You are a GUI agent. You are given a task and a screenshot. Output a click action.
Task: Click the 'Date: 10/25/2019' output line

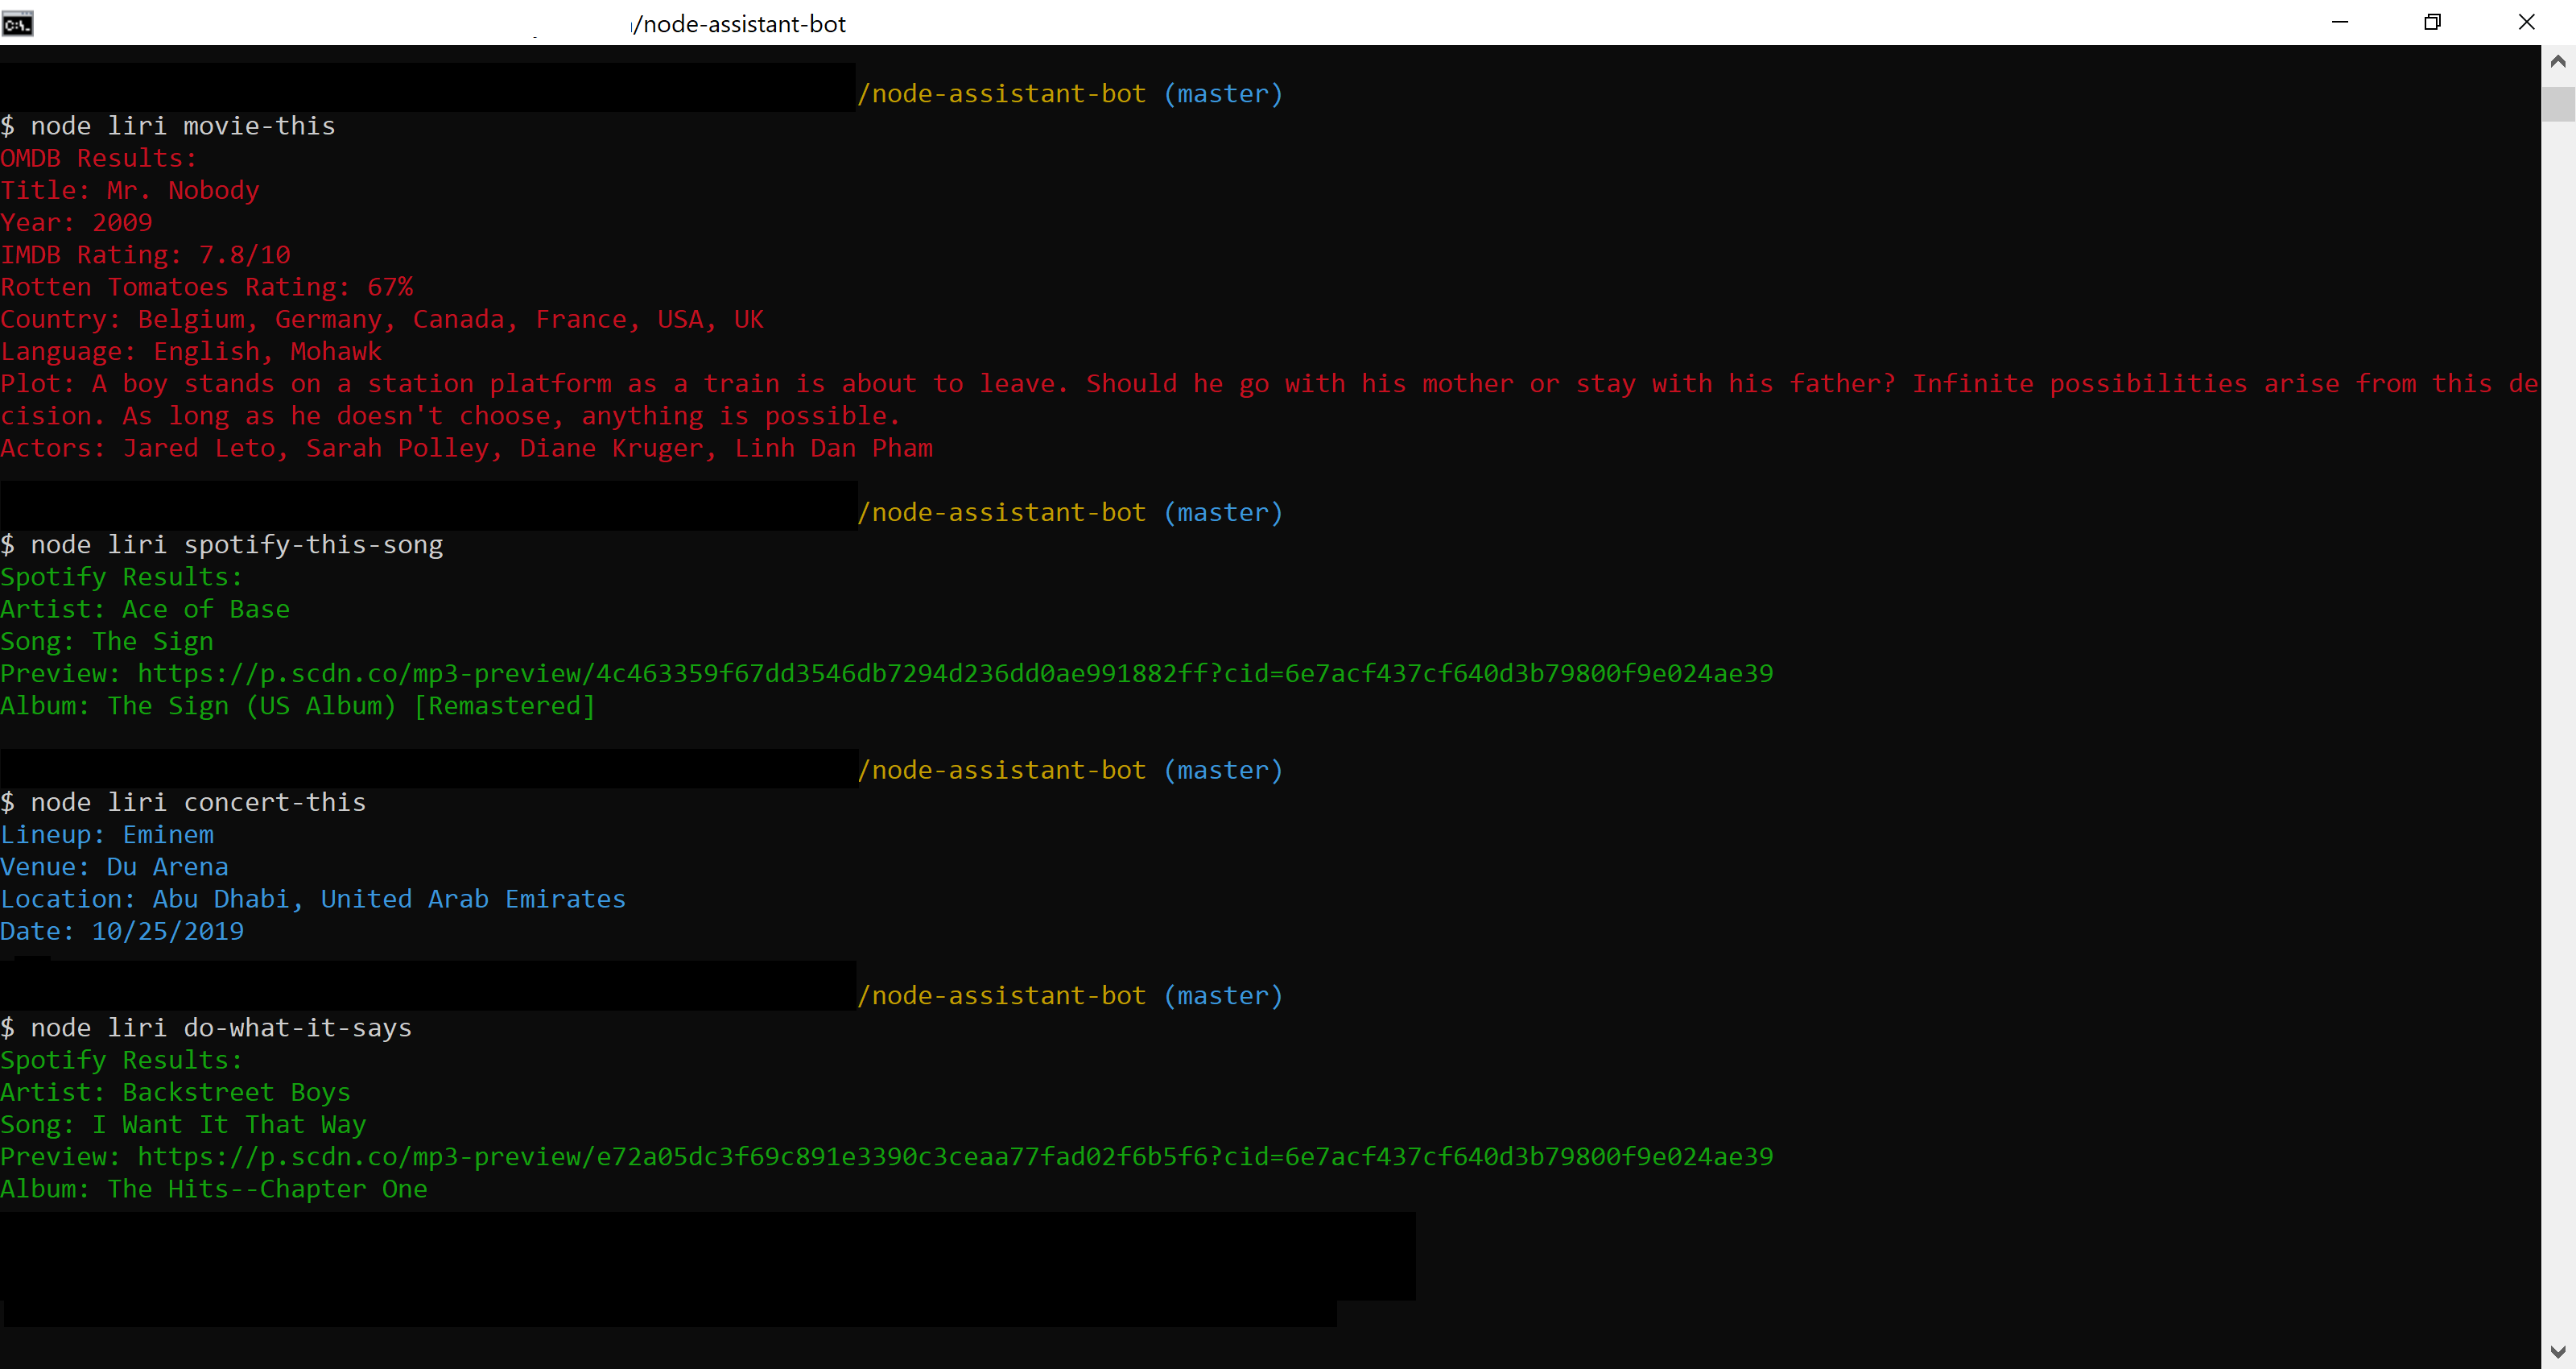coord(122,932)
